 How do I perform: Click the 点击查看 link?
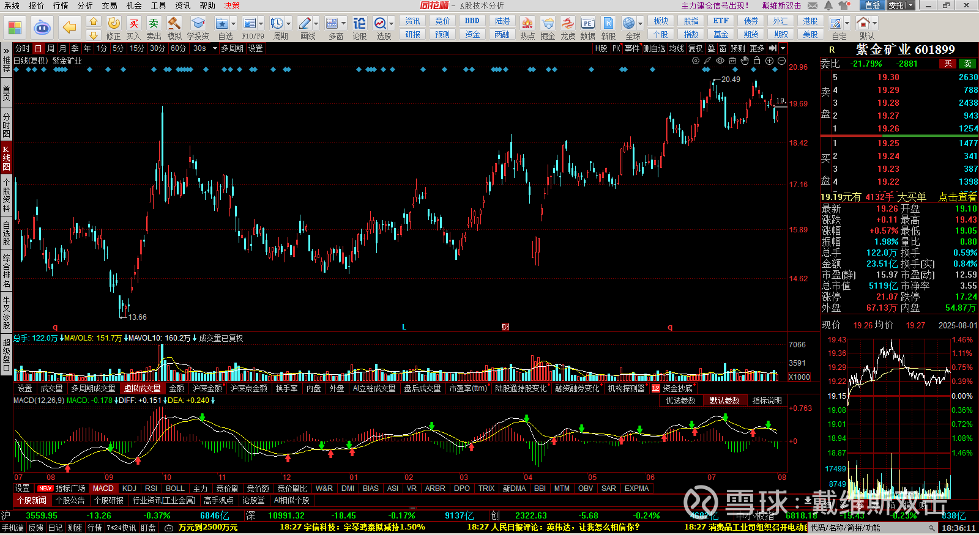point(958,197)
